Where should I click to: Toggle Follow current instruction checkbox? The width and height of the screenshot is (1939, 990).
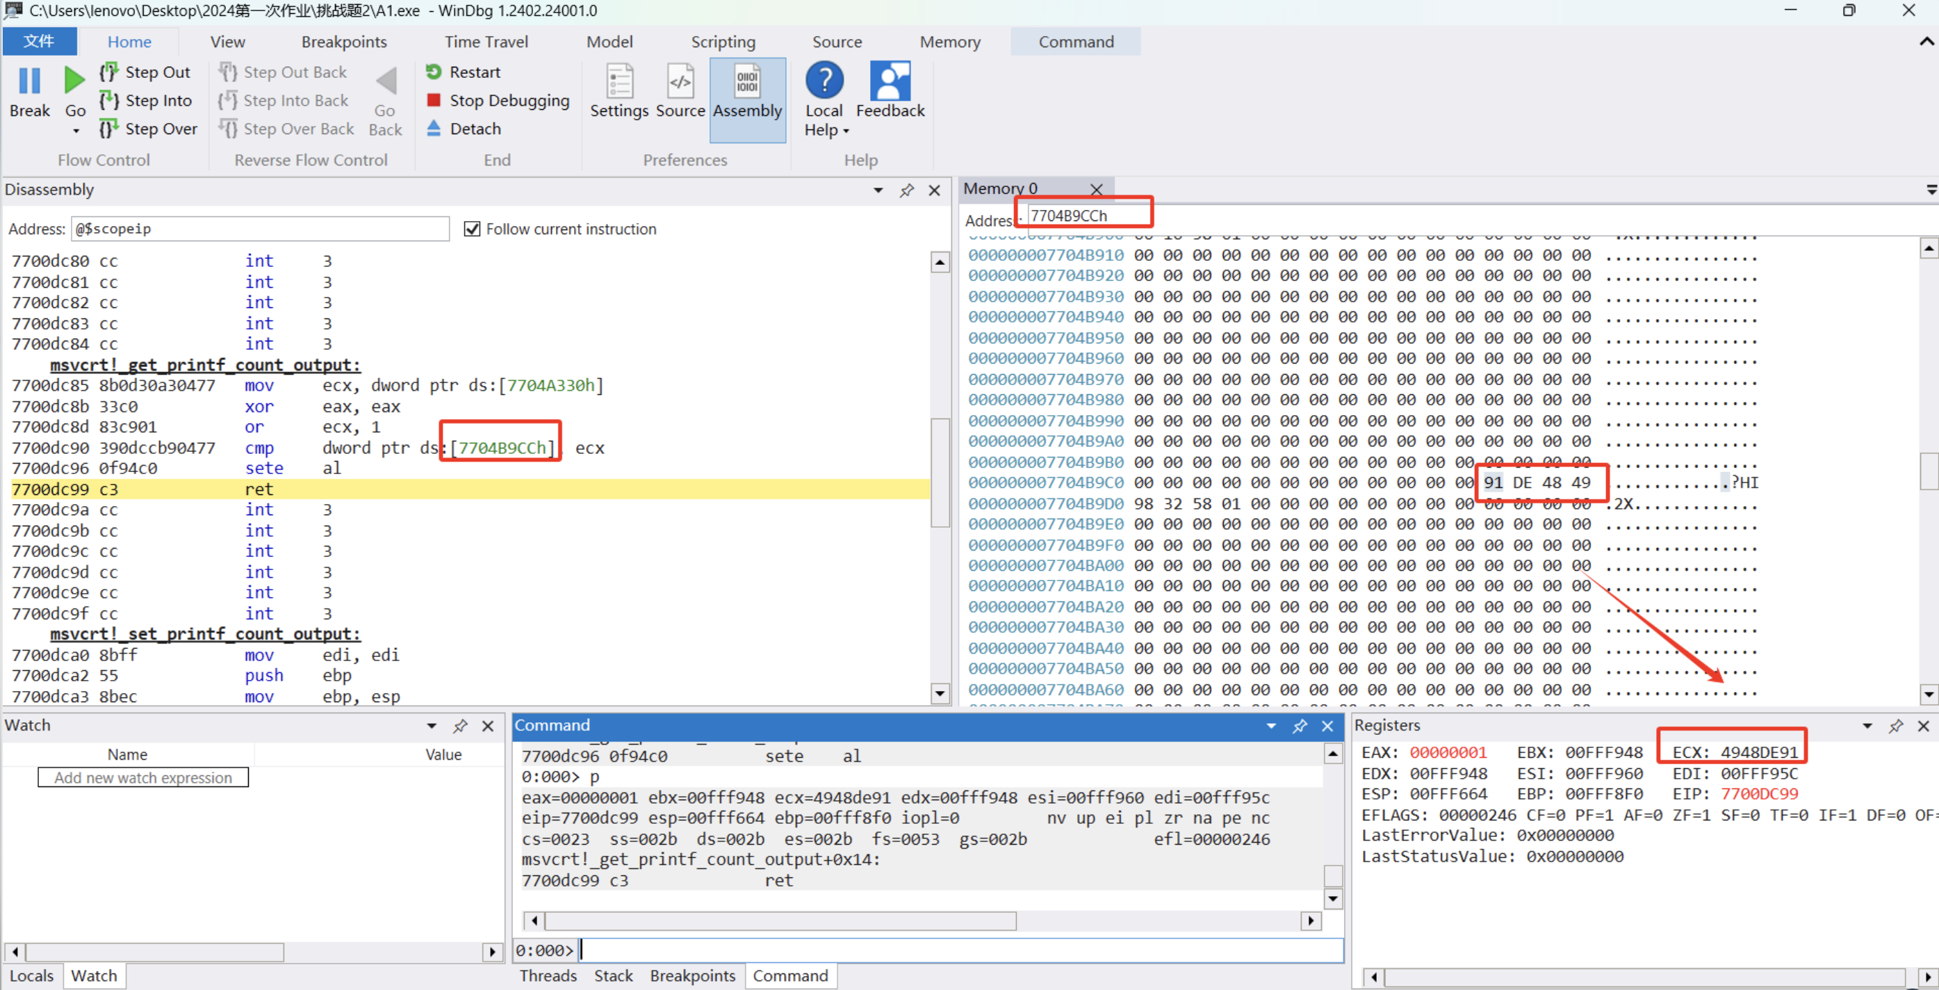(472, 229)
